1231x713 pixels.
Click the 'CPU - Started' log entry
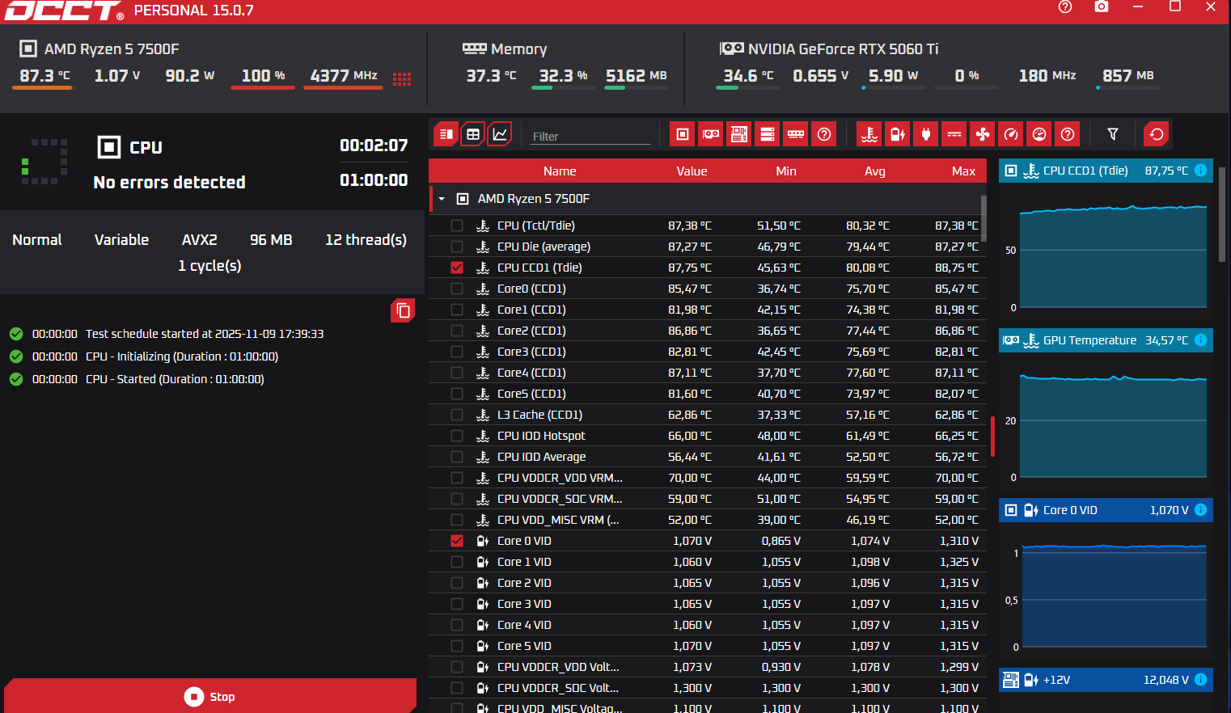tap(175, 379)
